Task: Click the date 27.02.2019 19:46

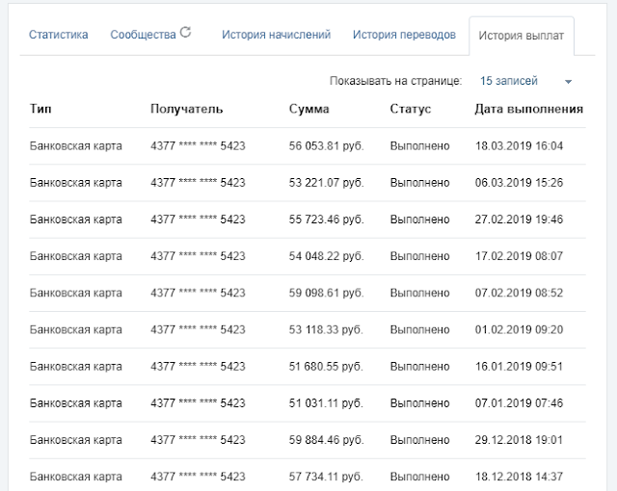Action: pos(519,220)
